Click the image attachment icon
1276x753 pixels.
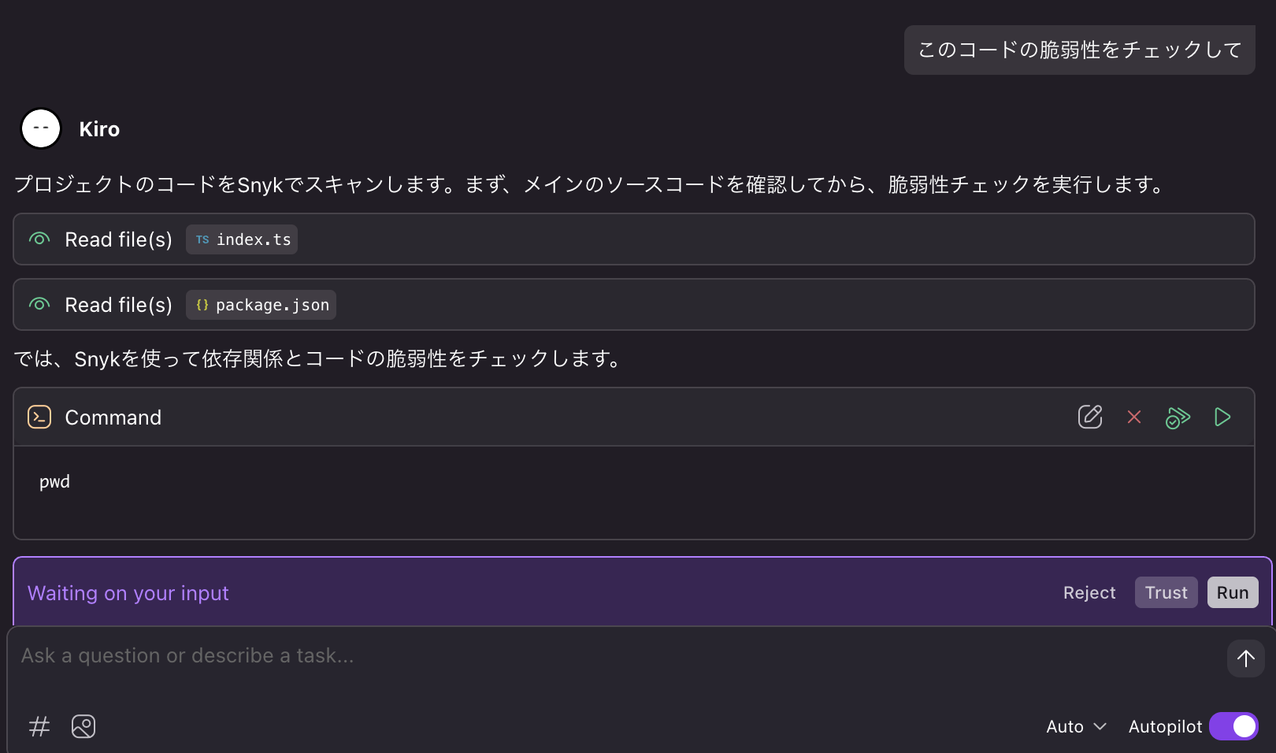click(83, 726)
